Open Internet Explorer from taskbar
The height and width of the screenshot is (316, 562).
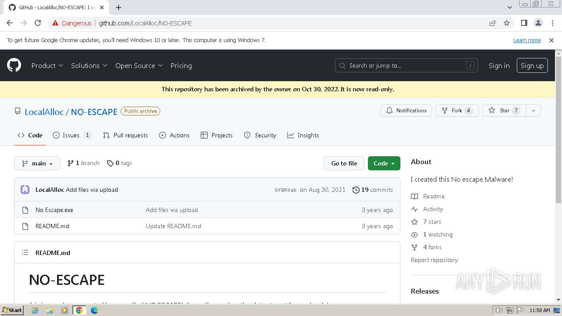[35, 310]
